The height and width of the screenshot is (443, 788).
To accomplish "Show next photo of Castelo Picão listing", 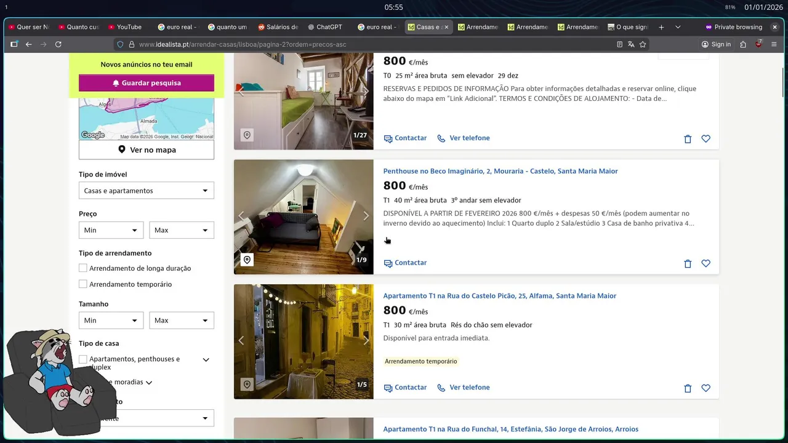I will click(x=366, y=340).
